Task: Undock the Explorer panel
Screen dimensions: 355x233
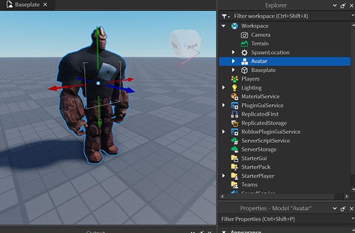Action: (x=343, y=6)
